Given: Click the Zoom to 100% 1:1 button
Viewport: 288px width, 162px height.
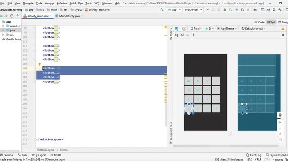Looking at the screenshot, I should 280,134.
